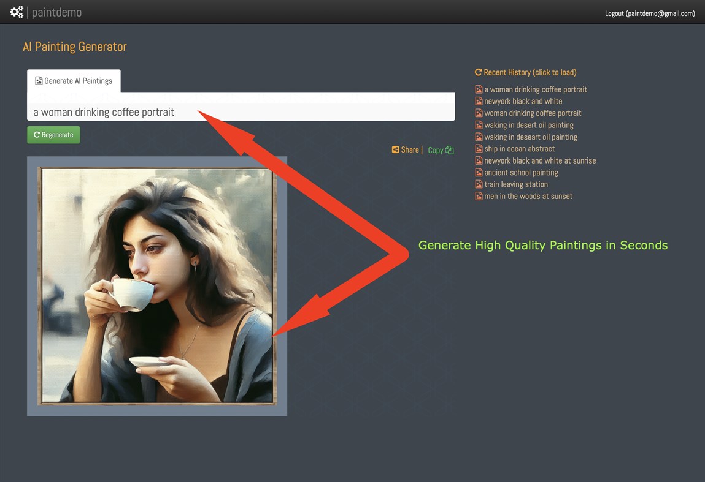Click the Share icon beside the painting
This screenshot has height=482, width=705.
click(x=396, y=149)
